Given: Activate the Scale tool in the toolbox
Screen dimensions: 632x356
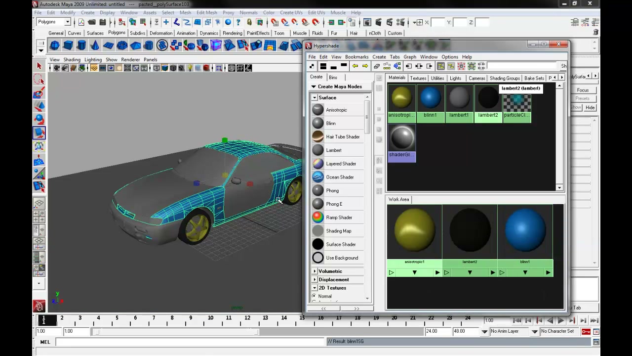Looking at the screenshot, I should point(39,133).
